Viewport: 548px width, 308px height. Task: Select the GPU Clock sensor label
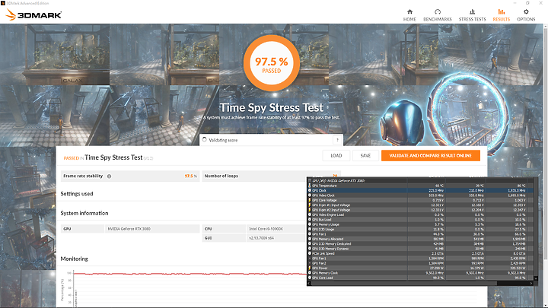click(319, 190)
